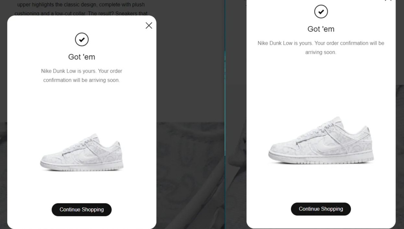Click the dimmed photo beside the left modal
Viewport: 404px width, 229px height.
tap(190, 175)
